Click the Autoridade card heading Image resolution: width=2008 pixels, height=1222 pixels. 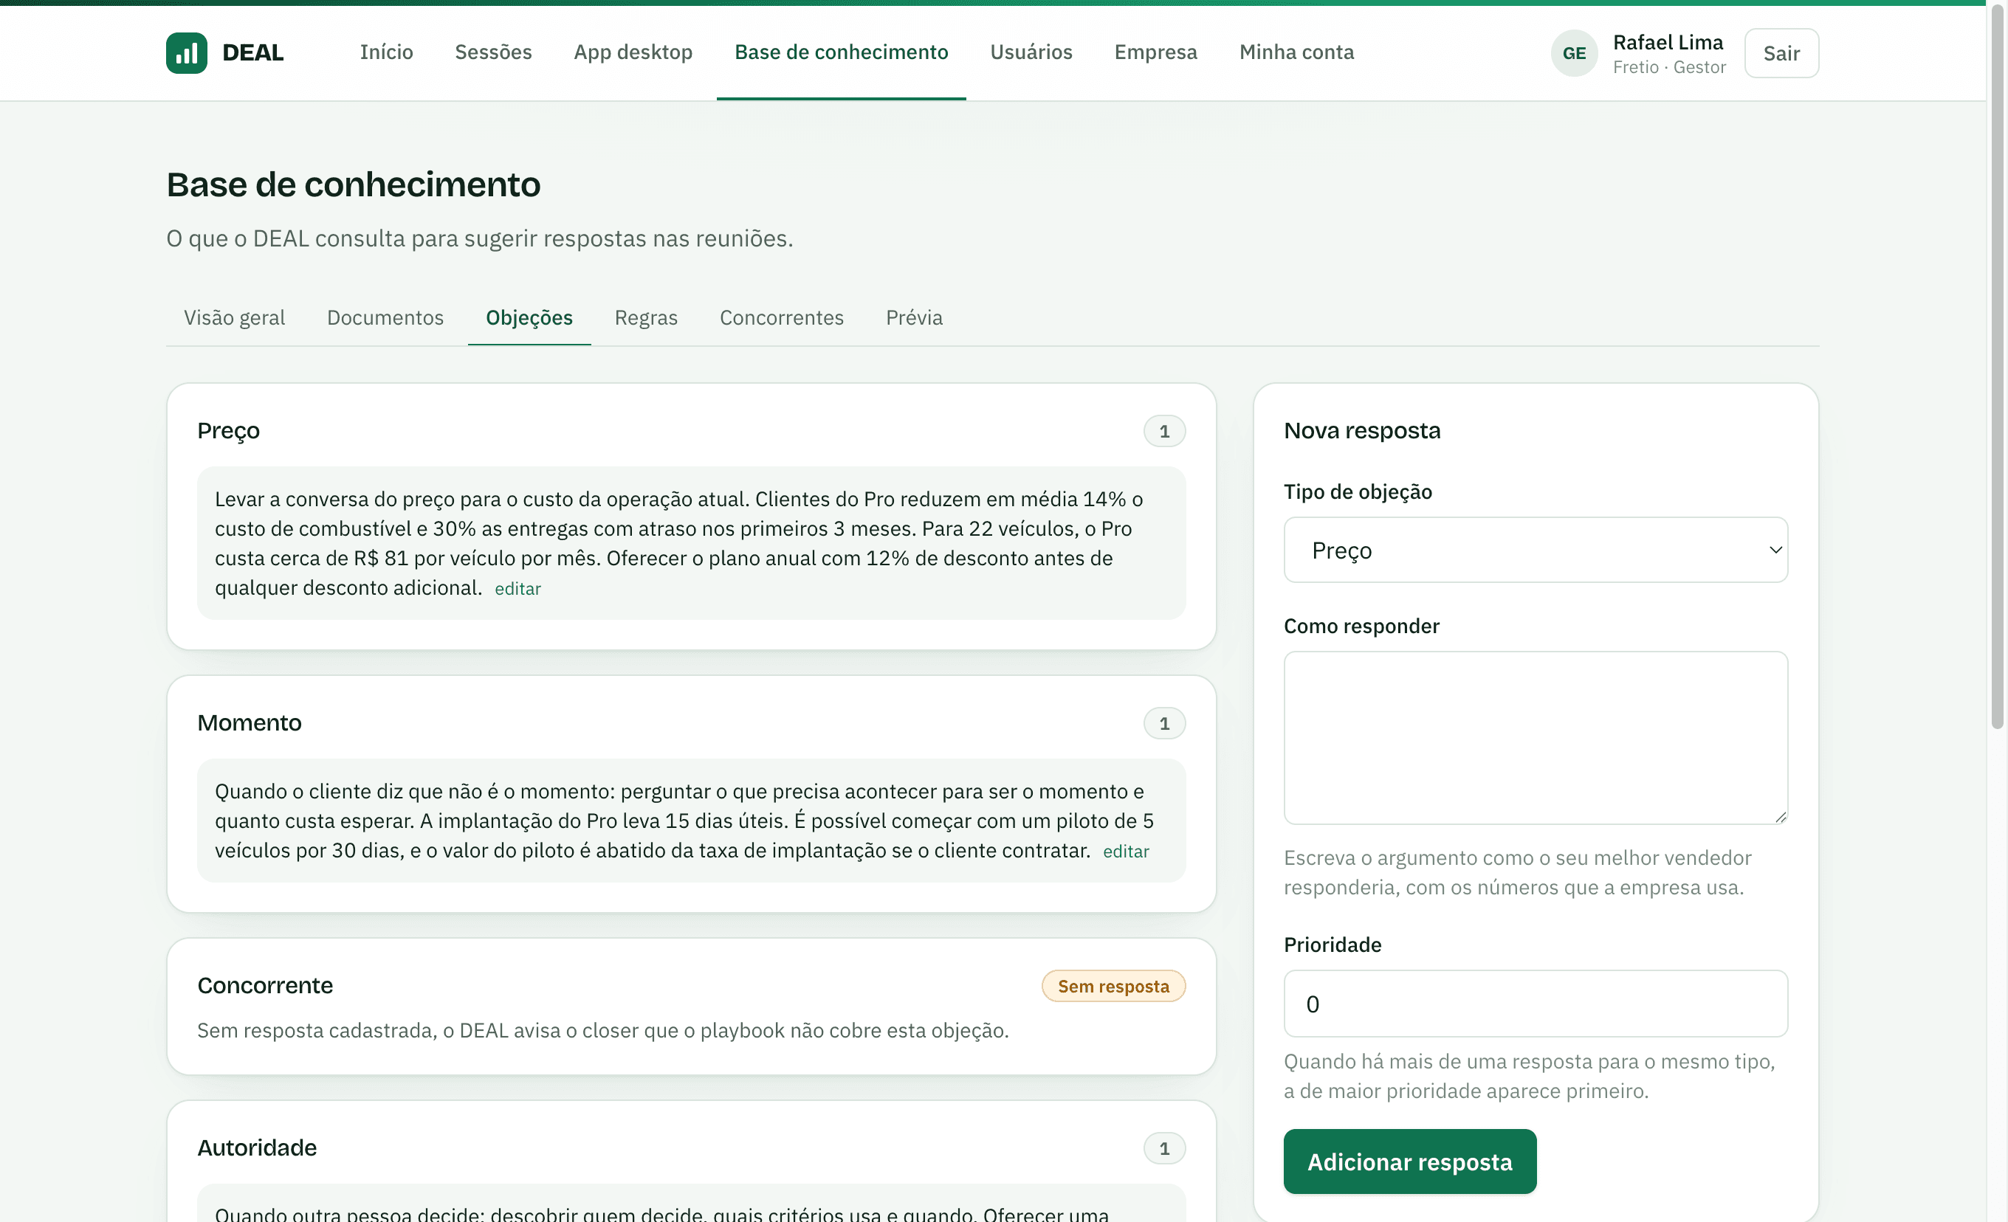point(257,1147)
